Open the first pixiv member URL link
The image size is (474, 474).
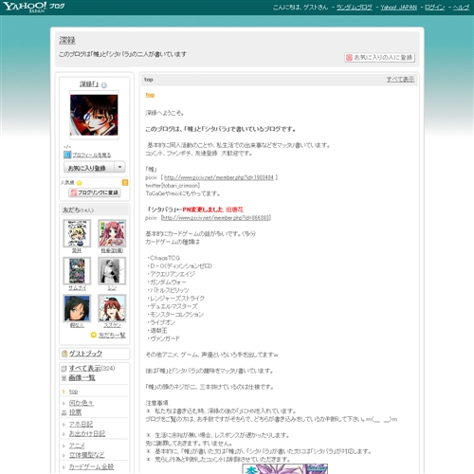[219, 177]
